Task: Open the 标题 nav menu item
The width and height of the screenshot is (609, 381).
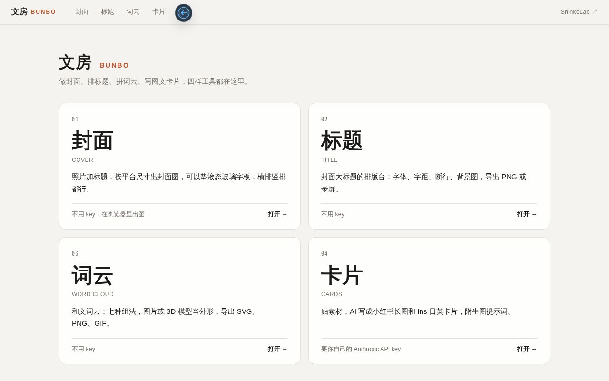Action: [108, 12]
